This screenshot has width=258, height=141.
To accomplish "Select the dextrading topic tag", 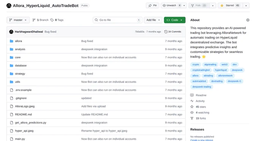I will click(217, 81).
